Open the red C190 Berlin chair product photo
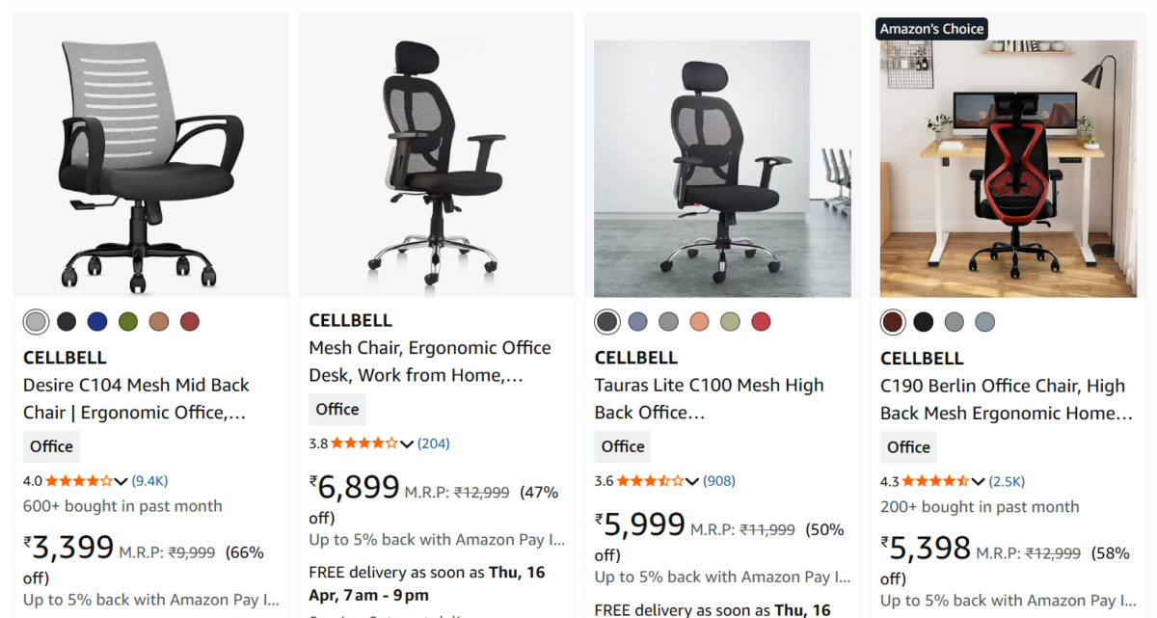This screenshot has height=618, width=1157. (1009, 169)
